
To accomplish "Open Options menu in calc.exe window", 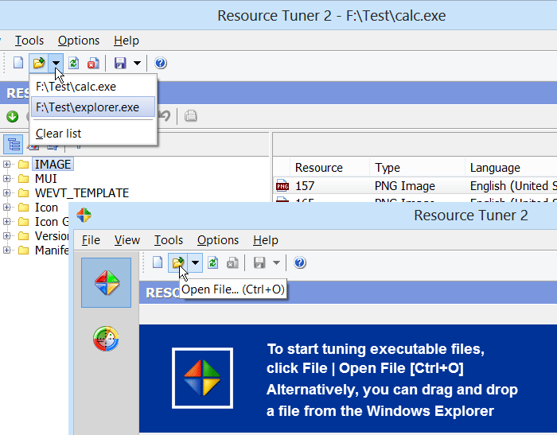I will tap(79, 41).
